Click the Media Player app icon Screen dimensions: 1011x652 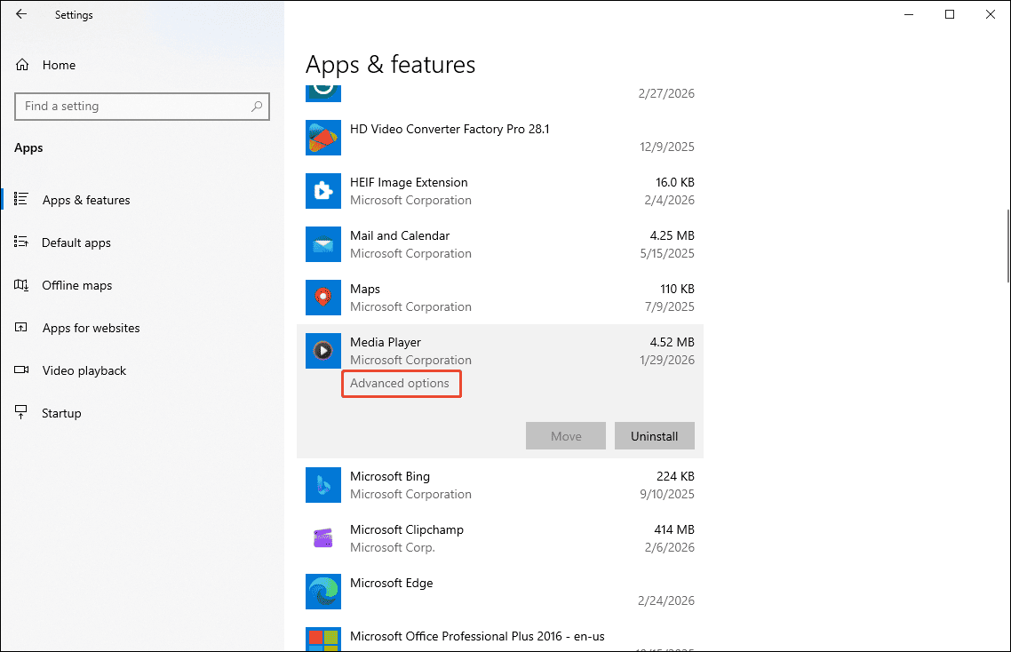point(322,351)
